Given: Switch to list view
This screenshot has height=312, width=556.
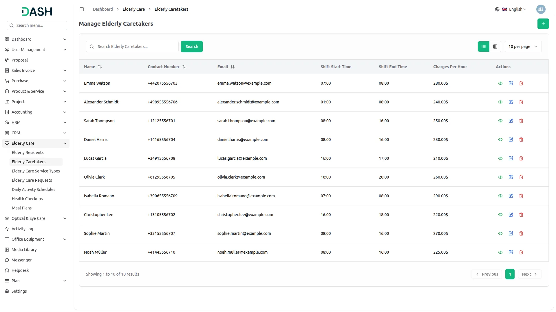Looking at the screenshot, I should [x=483, y=47].
